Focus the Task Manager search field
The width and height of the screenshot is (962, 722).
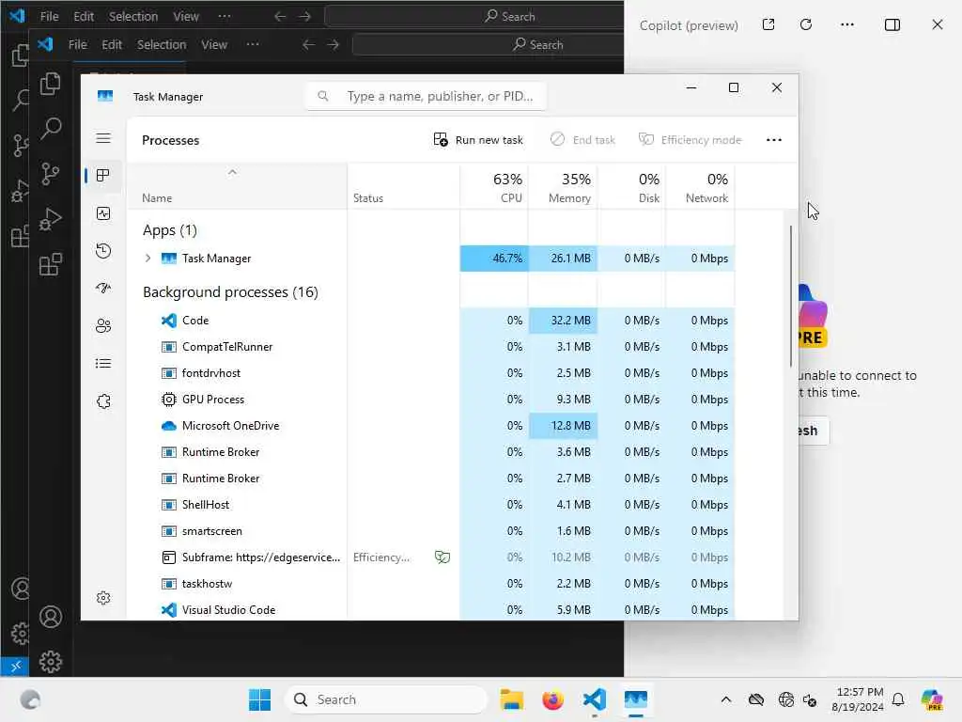(x=426, y=97)
